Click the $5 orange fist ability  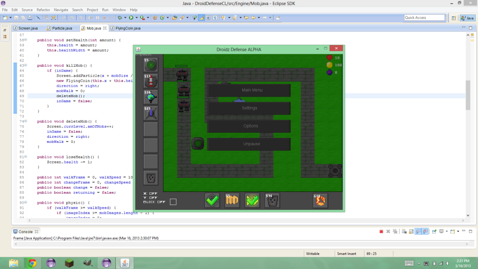(232, 200)
